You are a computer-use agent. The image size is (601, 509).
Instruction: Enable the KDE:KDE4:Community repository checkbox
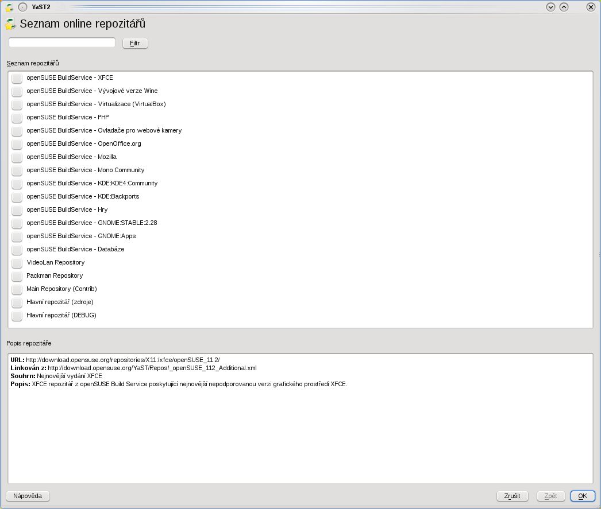17,184
